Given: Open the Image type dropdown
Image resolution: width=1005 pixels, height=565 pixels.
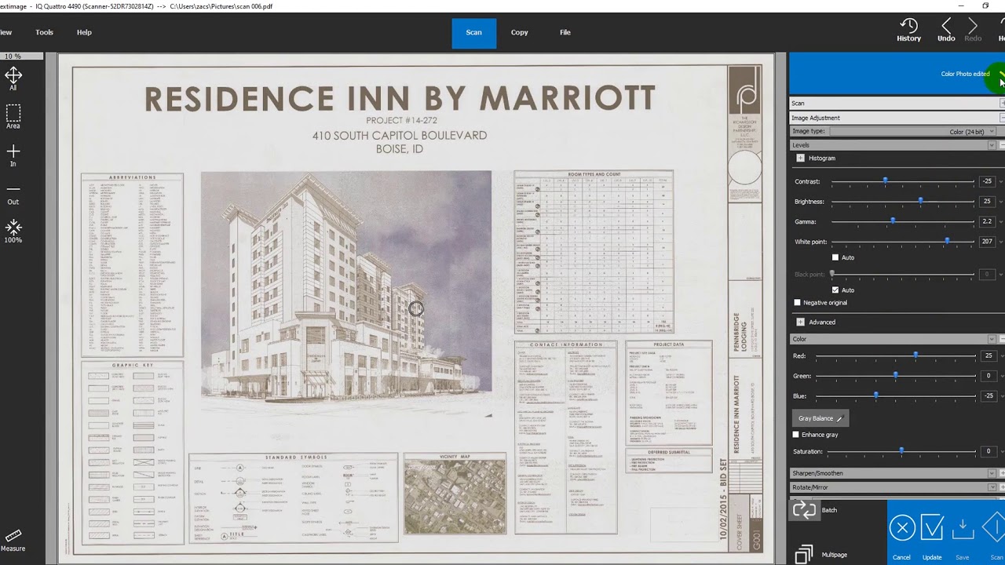Looking at the screenshot, I should click(912, 131).
